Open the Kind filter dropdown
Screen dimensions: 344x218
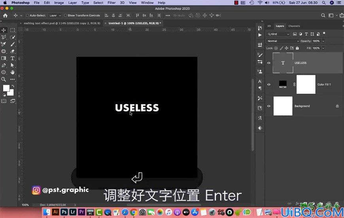point(279,34)
